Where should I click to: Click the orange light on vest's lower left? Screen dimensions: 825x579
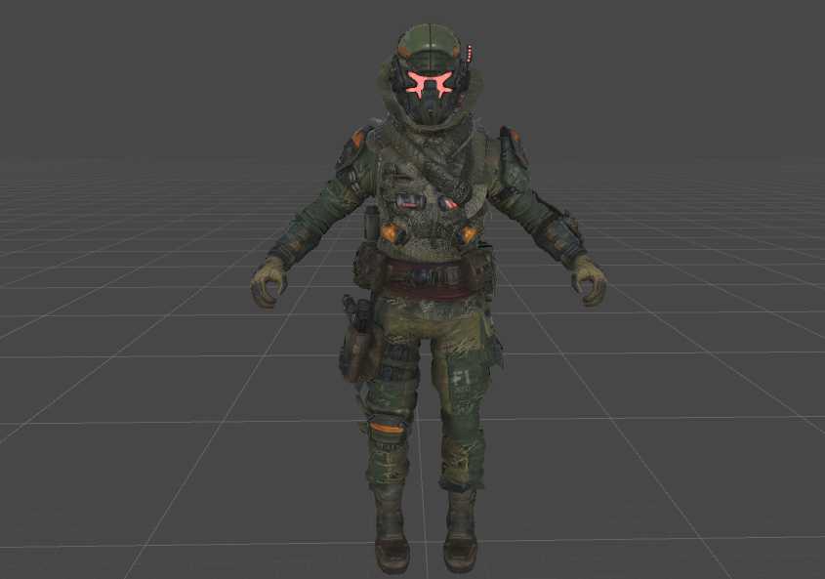point(392,233)
